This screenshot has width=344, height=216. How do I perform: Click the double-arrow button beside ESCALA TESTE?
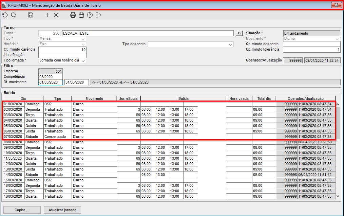pos(239,33)
